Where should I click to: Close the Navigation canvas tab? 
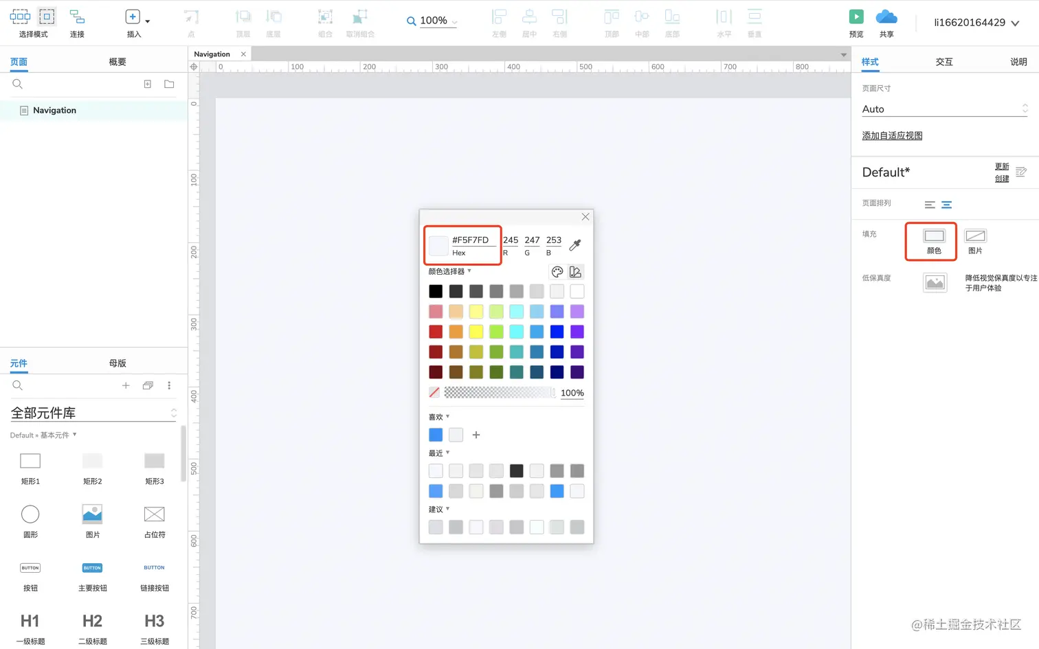(x=243, y=54)
